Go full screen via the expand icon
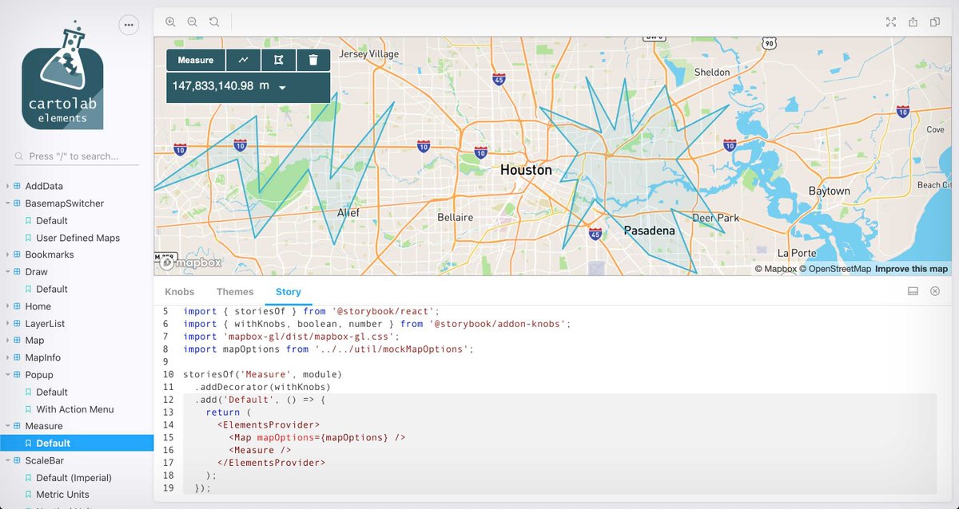Viewport: 959px width, 509px height. pos(891,22)
